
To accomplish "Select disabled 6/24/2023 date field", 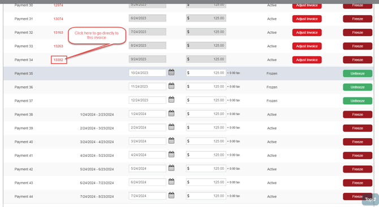I will pos(148,18).
